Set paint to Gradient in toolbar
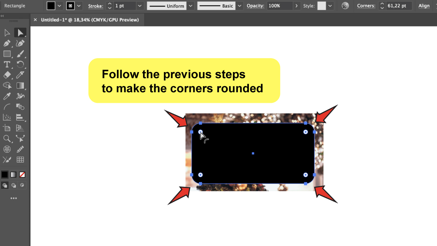The image size is (437, 246). click(13, 175)
